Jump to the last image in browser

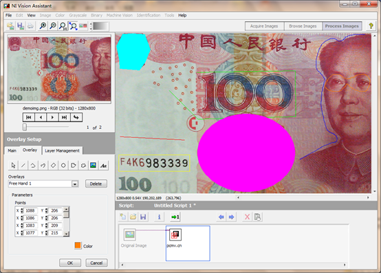(x=64, y=117)
